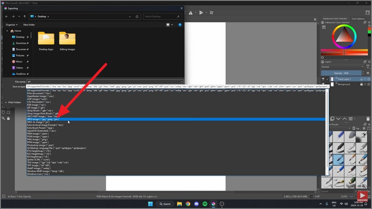This screenshot has height=209, width=372.
Task: Open layer blending mode Normal dropdown
Action: pos(342,67)
